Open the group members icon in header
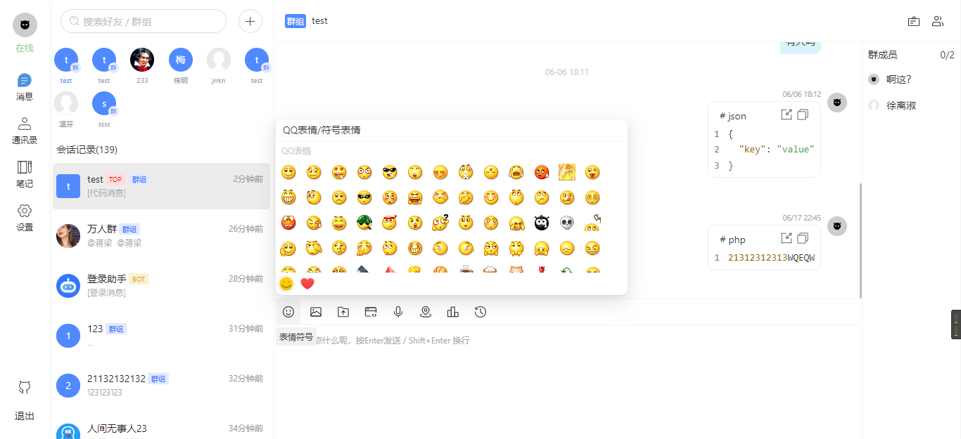The height and width of the screenshot is (439, 961). coord(937,21)
